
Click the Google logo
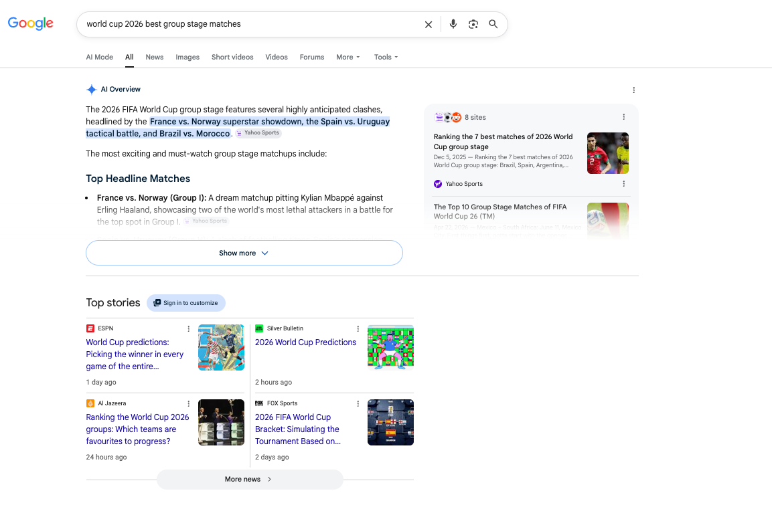click(31, 23)
